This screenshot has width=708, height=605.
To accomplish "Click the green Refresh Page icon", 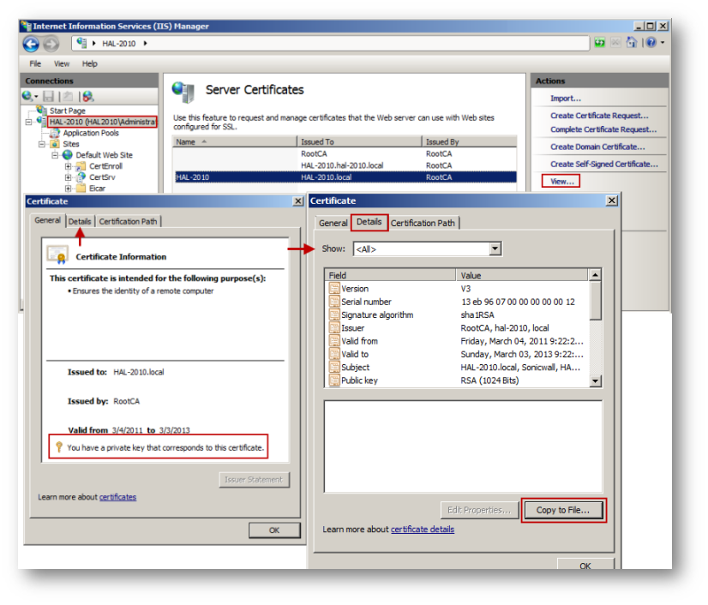I will point(599,43).
